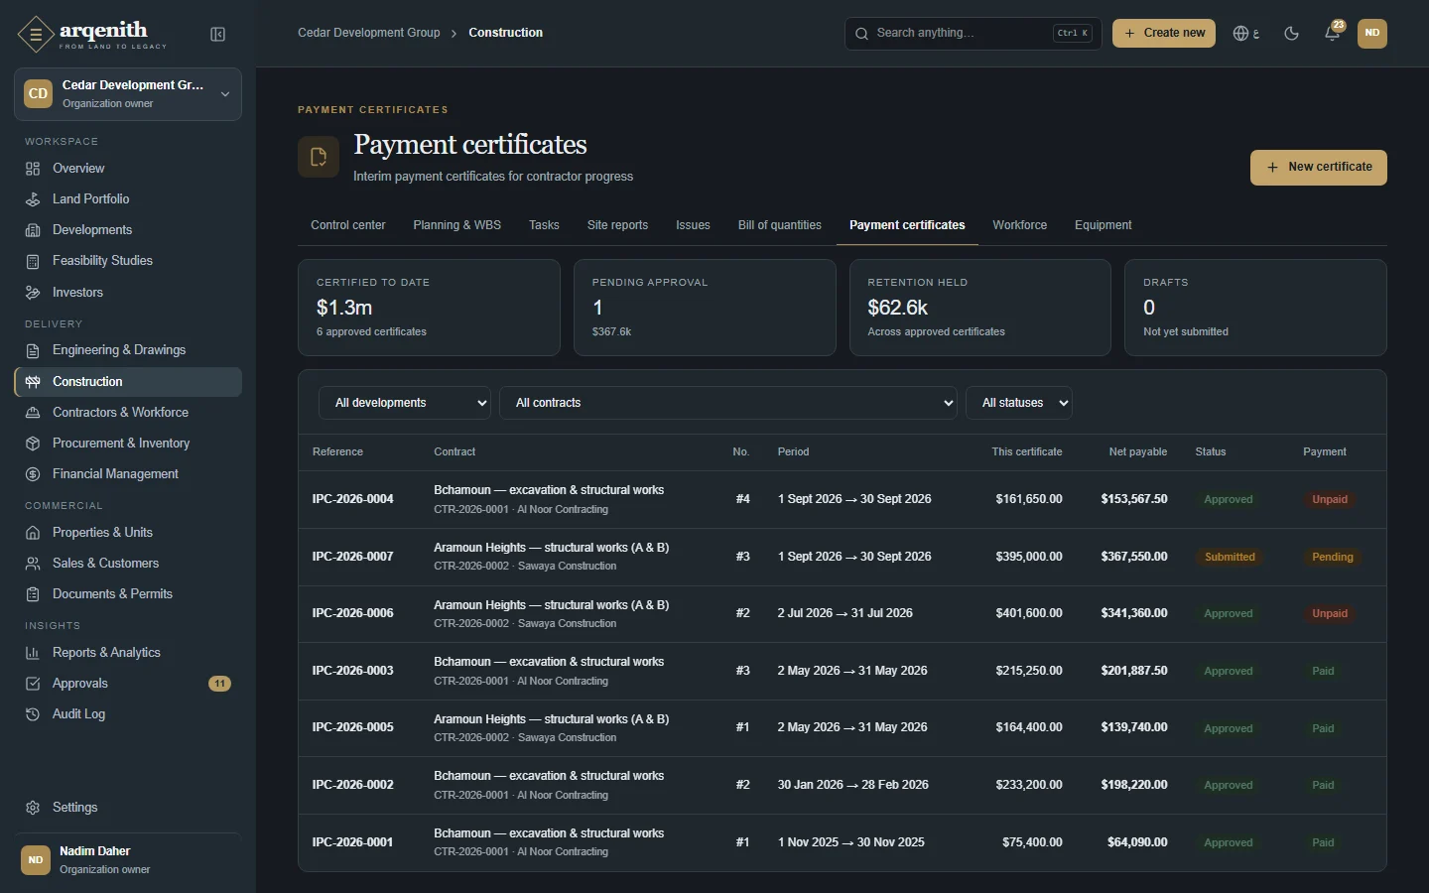
Task: Open Financial Management
Action: (x=128, y=474)
